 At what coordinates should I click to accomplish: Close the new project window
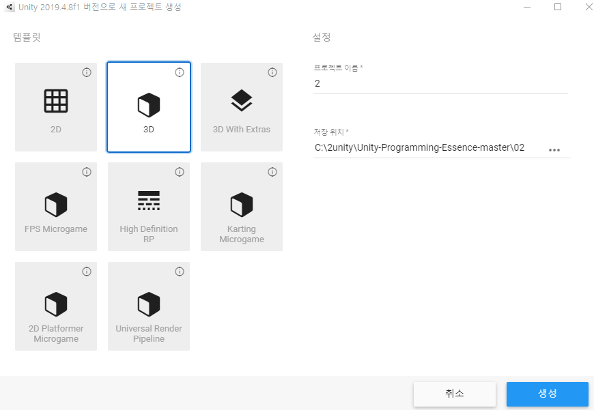tap(589, 7)
